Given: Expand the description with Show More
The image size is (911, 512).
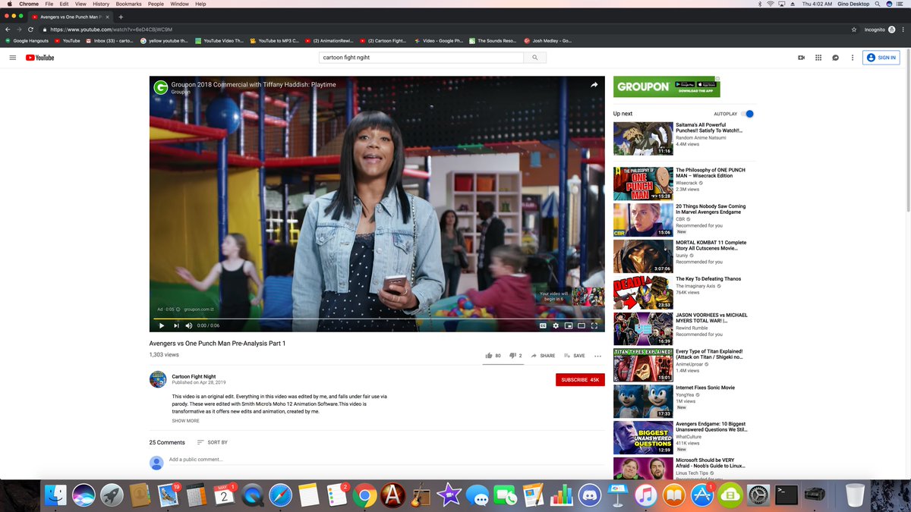Looking at the screenshot, I should tap(185, 420).
